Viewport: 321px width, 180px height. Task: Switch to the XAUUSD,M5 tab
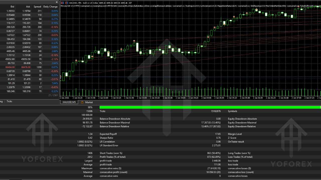pyautogui.click(x=69, y=102)
